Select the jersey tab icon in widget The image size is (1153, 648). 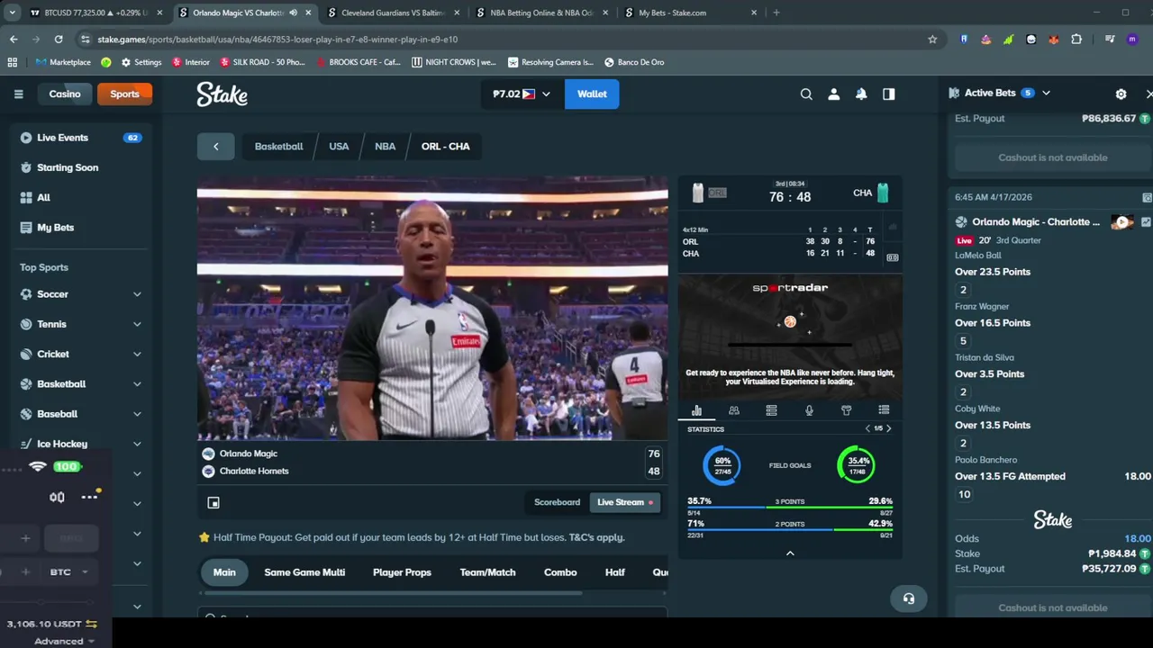(x=846, y=410)
